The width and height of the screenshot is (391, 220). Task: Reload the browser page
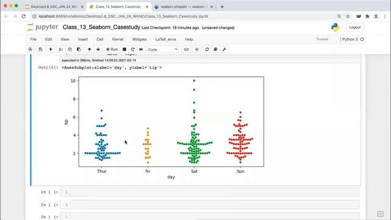pos(24,16)
